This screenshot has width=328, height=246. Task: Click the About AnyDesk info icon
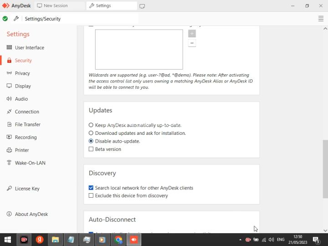click(x=9, y=214)
